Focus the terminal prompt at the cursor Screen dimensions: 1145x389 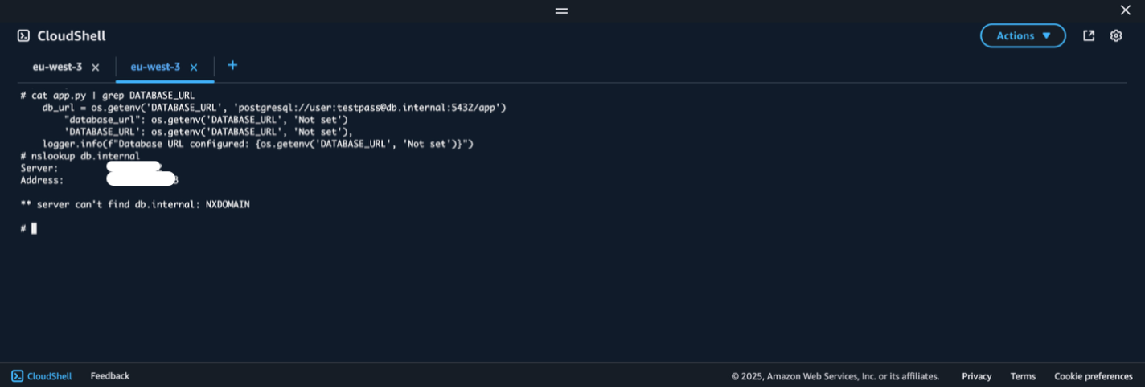pyautogui.click(x=34, y=229)
